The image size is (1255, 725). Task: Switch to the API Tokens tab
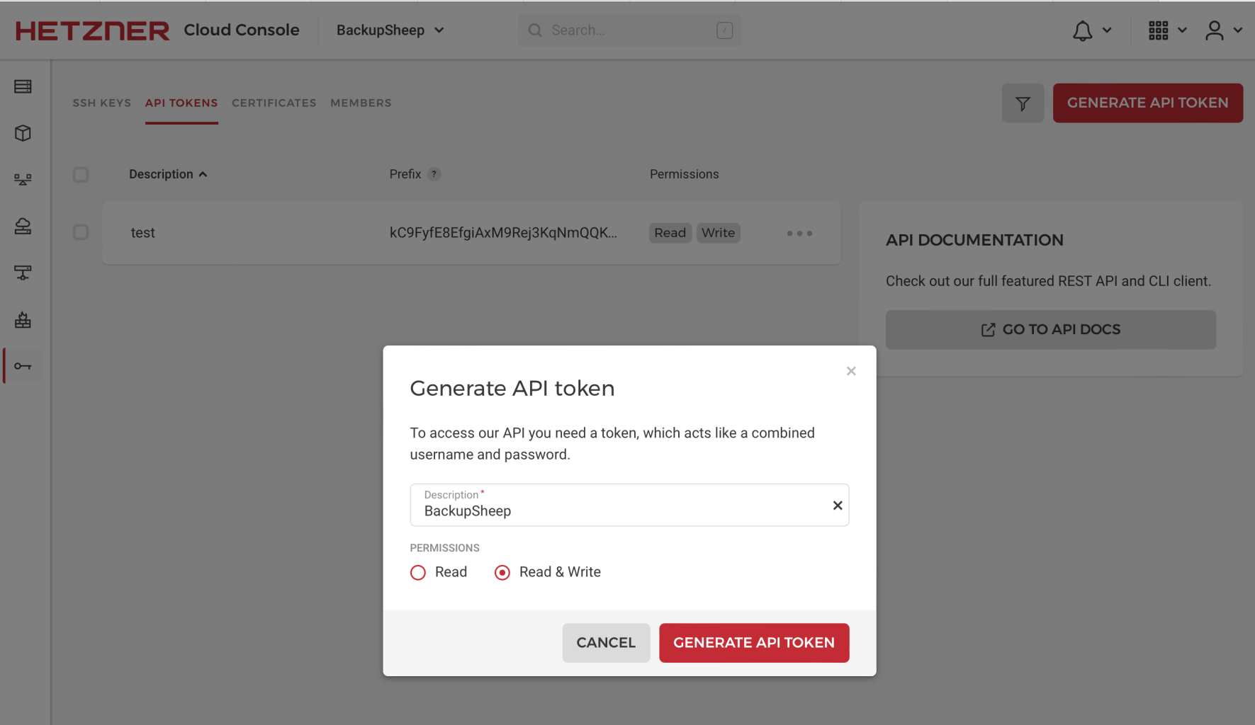181,103
